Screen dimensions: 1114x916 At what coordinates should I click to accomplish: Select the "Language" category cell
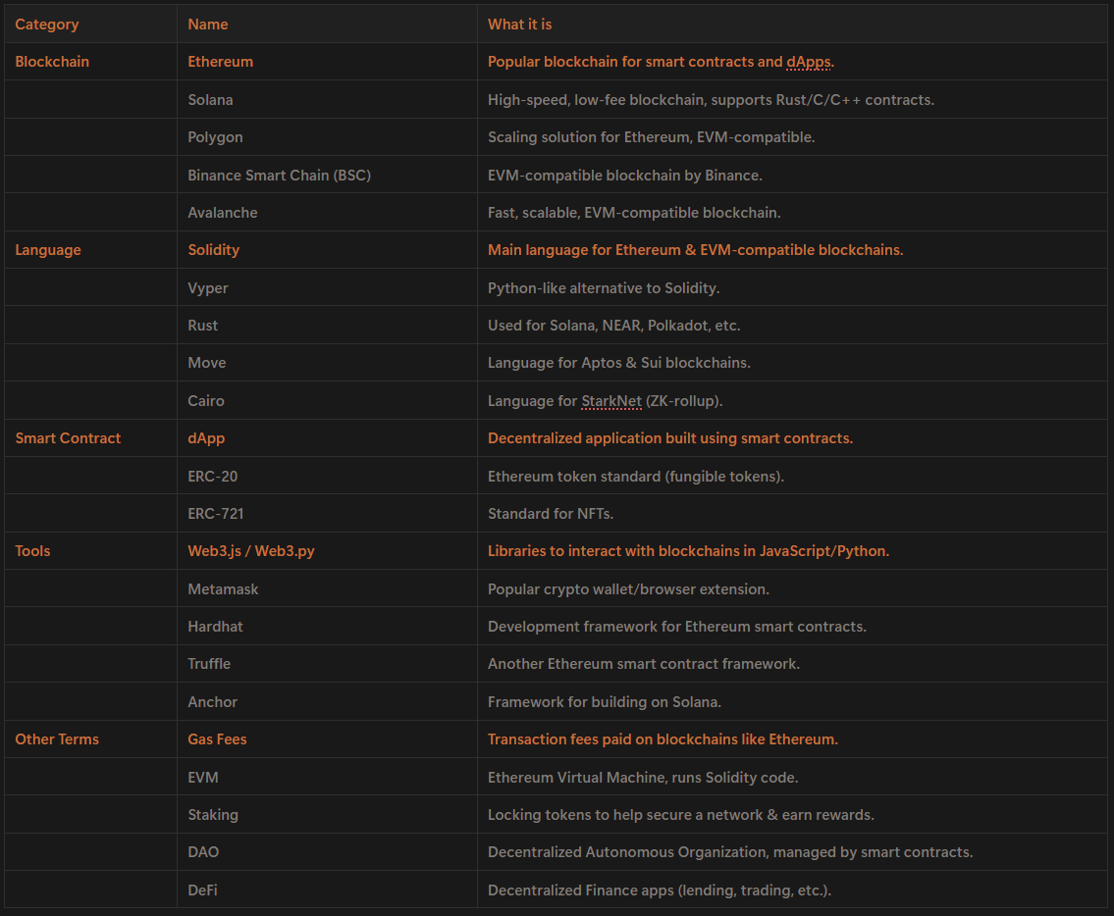(x=48, y=250)
